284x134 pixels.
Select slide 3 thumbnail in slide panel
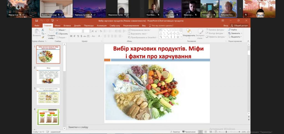pos(48,96)
